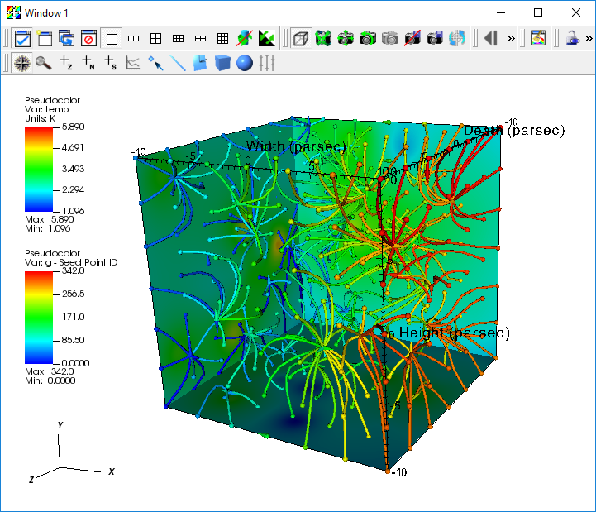Choose the zone pick tool (+Z)
This screenshot has width=596, height=512.
(x=66, y=63)
